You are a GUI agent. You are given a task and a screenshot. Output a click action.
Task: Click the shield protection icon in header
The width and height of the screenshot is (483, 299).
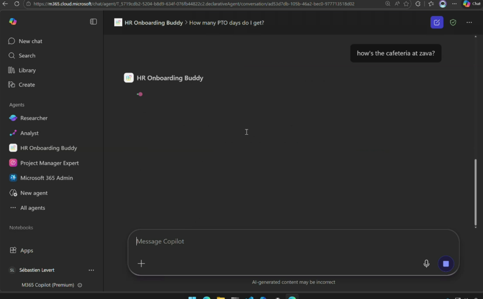pos(453,23)
